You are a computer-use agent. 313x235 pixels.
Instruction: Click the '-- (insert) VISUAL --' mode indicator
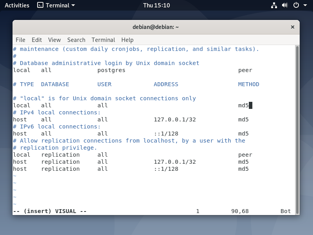[50, 211]
